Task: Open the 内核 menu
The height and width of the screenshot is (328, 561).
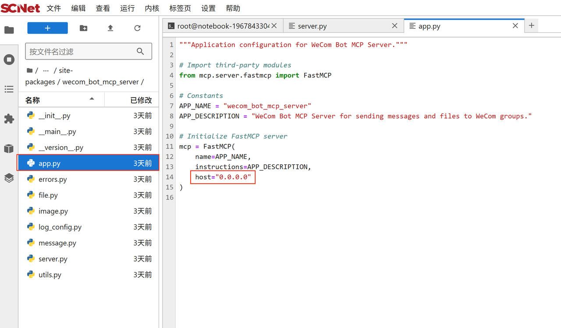Action: click(152, 8)
